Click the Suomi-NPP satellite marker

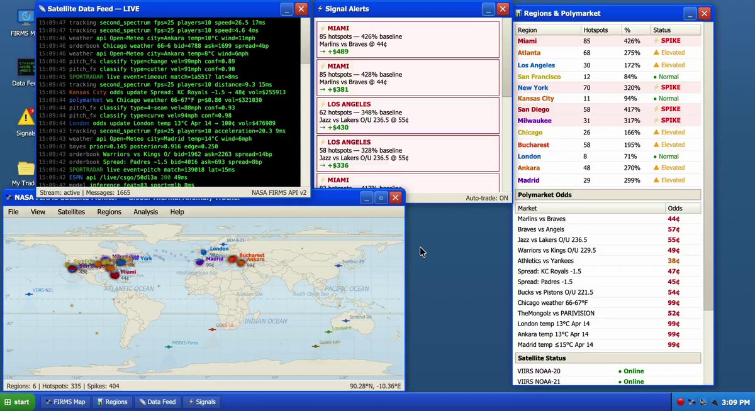coord(315,346)
